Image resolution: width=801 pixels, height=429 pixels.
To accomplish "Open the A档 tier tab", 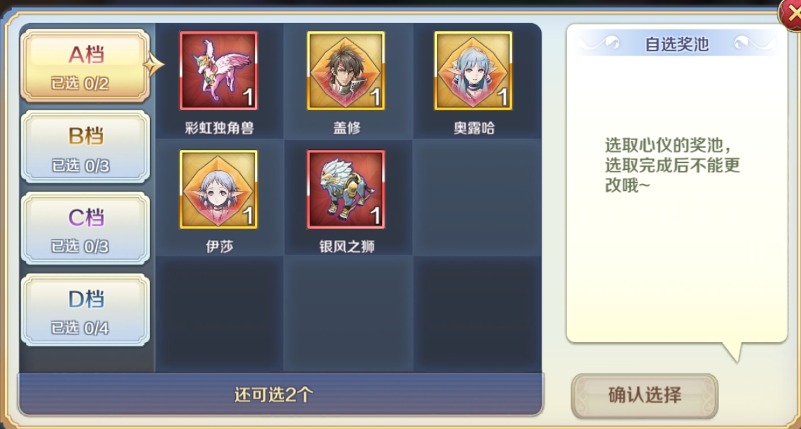I will [x=85, y=66].
